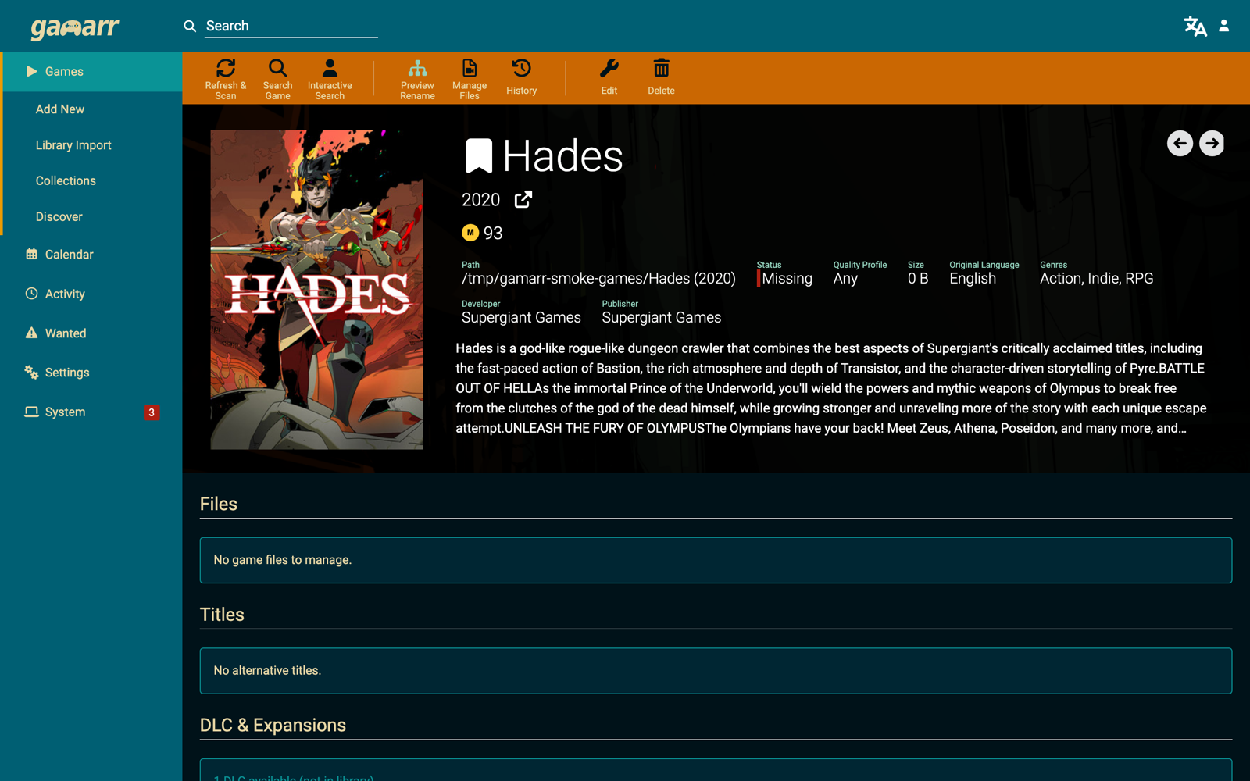The image size is (1250, 781).
Task: Click the Titles section heading
Action: tap(222, 615)
